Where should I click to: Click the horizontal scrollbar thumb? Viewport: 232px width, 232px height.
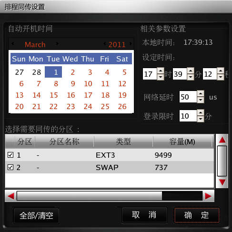click(x=90, y=196)
